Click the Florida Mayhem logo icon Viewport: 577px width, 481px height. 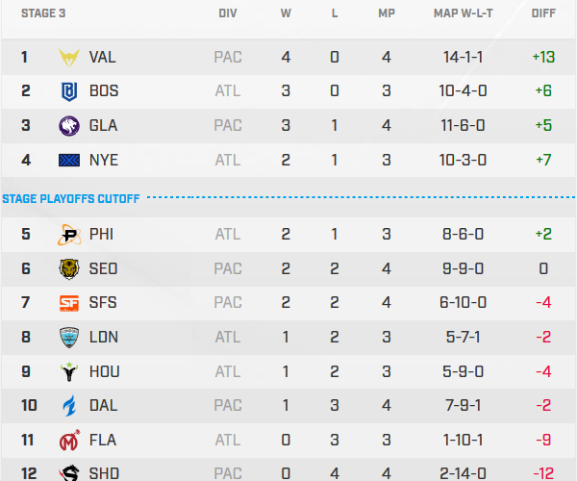[69, 441]
